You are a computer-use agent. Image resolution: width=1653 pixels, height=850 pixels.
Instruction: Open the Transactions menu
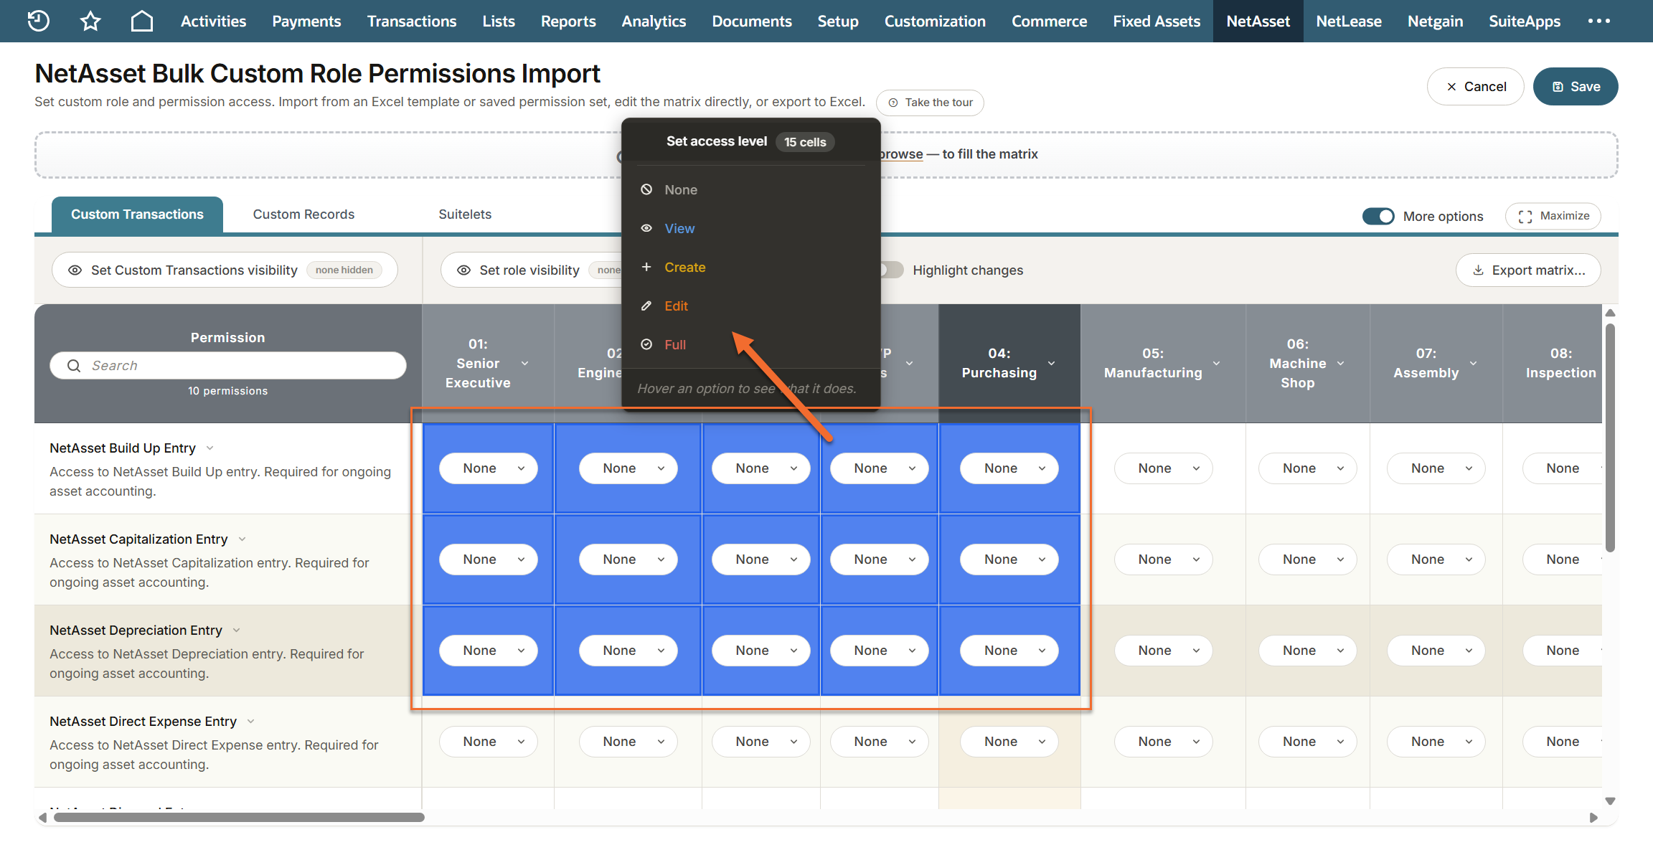412,21
